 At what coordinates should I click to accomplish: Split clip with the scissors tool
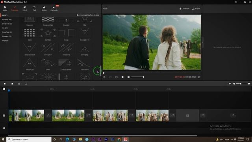pos(26,84)
